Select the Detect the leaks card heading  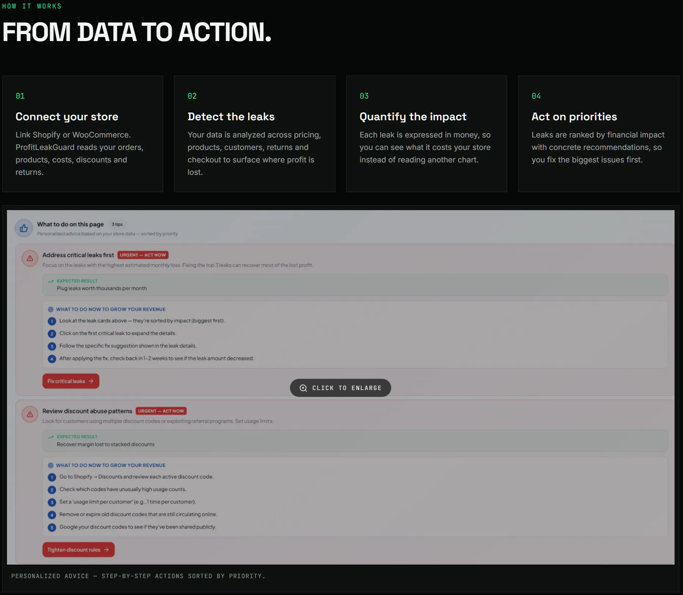tap(231, 117)
